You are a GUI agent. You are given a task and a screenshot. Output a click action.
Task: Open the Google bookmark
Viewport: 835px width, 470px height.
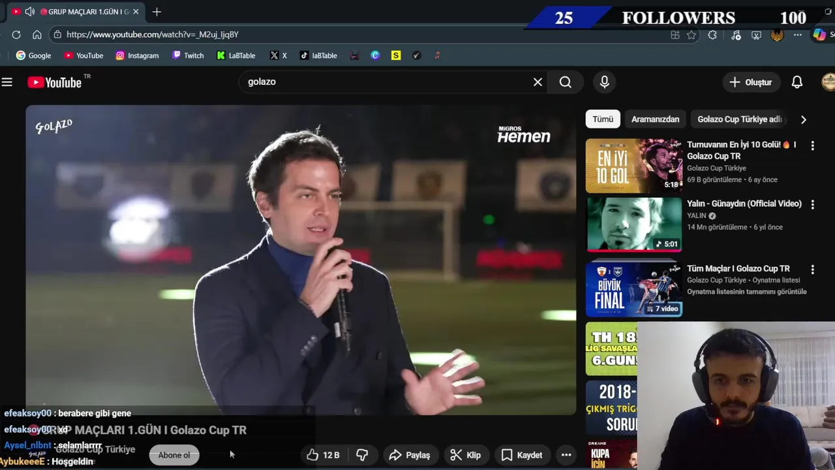pyautogui.click(x=33, y=55)
